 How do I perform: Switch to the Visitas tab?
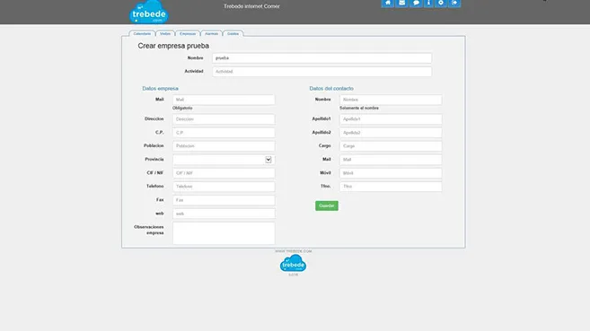point(165,33)
